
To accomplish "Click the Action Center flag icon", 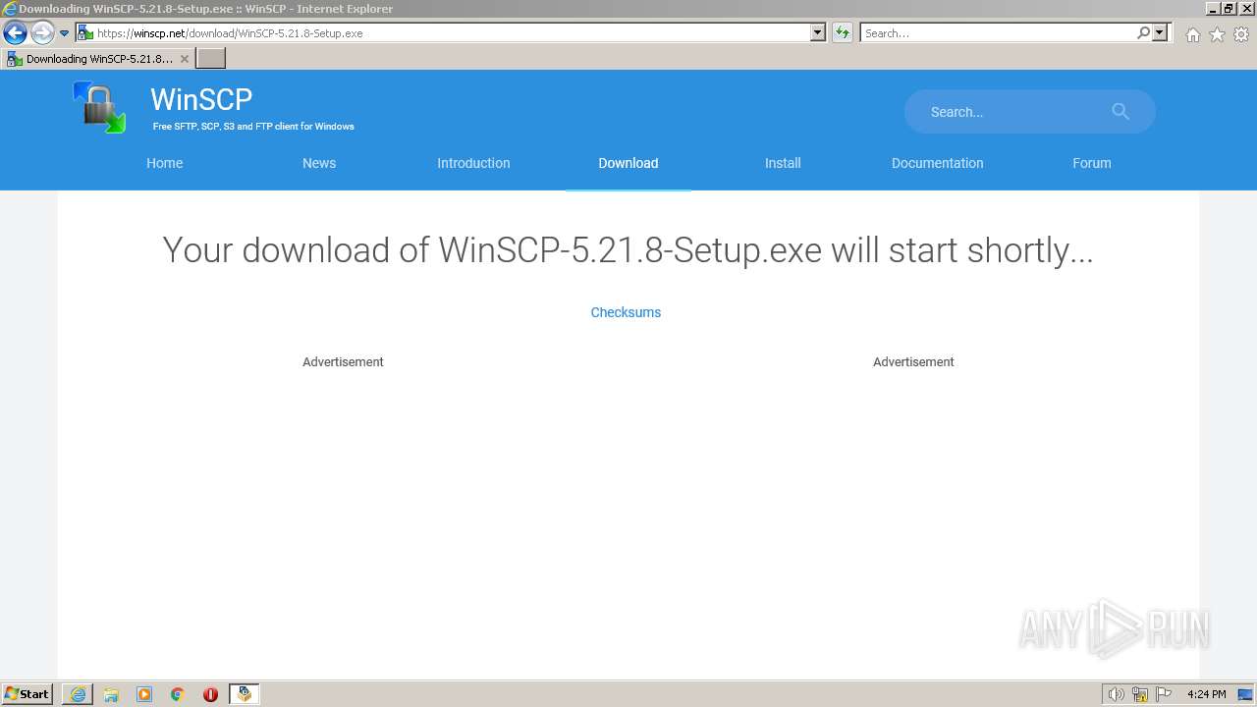I will (x=1164, y=694).
